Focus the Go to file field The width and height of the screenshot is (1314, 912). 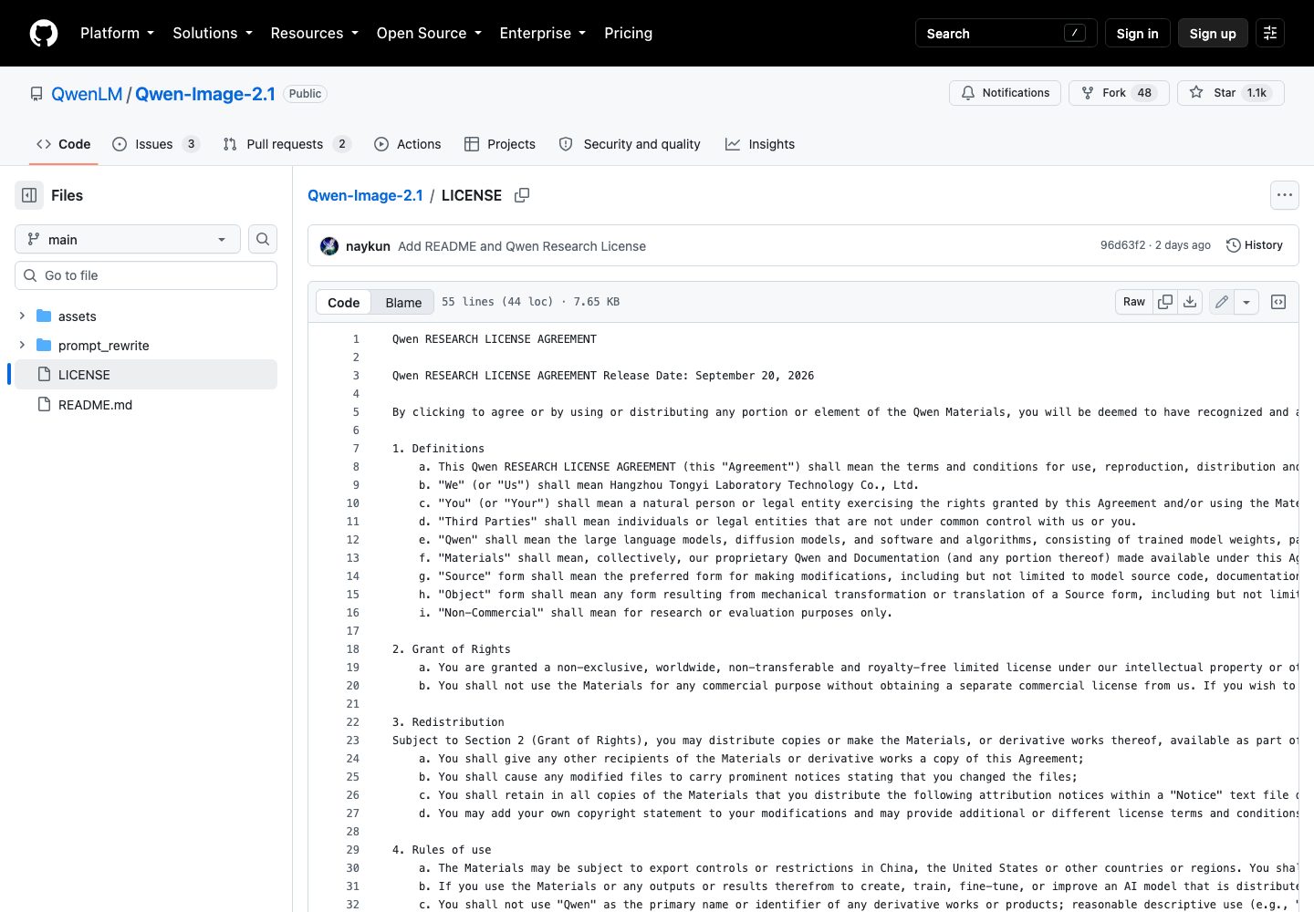pyautogui.click(x=146, y=275)
